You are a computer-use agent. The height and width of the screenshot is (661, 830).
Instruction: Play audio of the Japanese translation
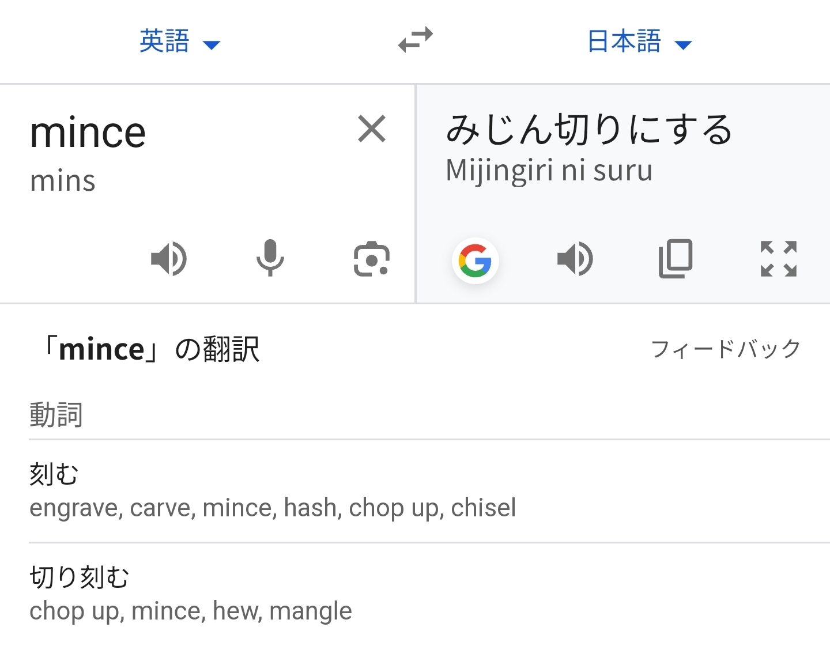click(575, 259)
